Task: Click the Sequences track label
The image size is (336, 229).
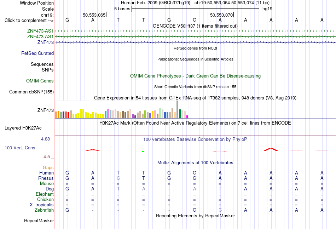Action: 42,64
